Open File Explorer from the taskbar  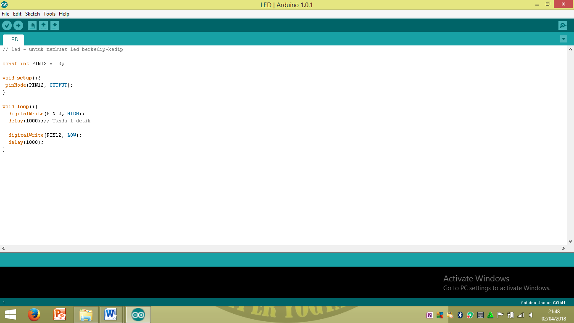[86, 315]
